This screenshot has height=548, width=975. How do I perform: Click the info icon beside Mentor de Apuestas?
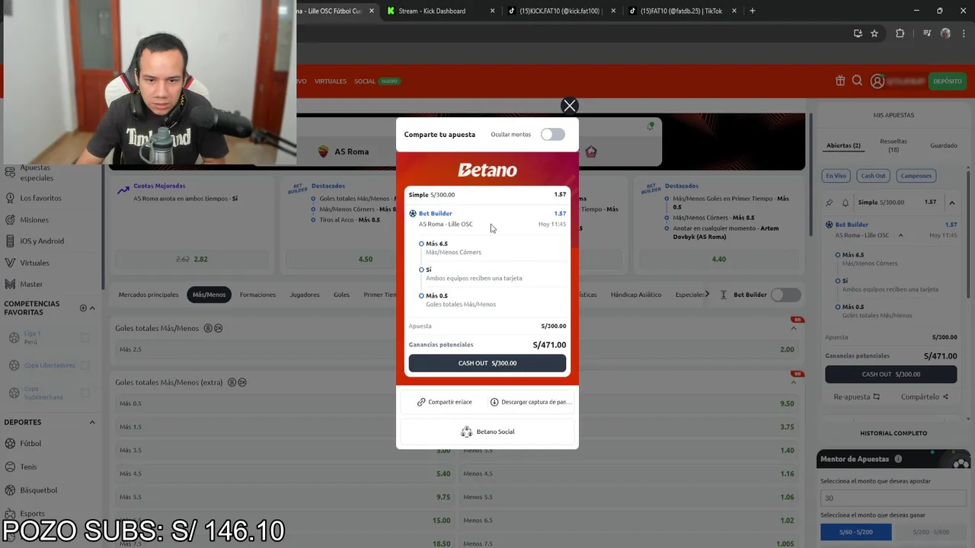(x=898, y=459)
